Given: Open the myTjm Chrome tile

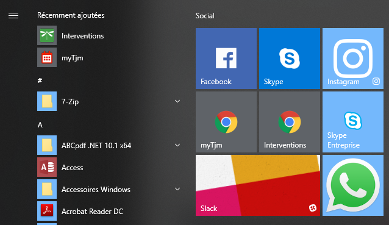Looking at the screenshot, I should pyautogui.click(x=226, y=122).
